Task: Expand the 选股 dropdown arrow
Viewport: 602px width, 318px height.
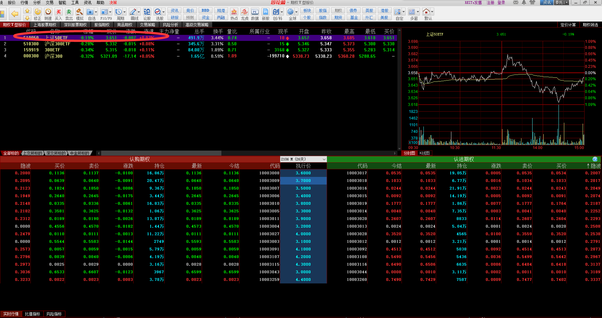Action: (164, 12)
